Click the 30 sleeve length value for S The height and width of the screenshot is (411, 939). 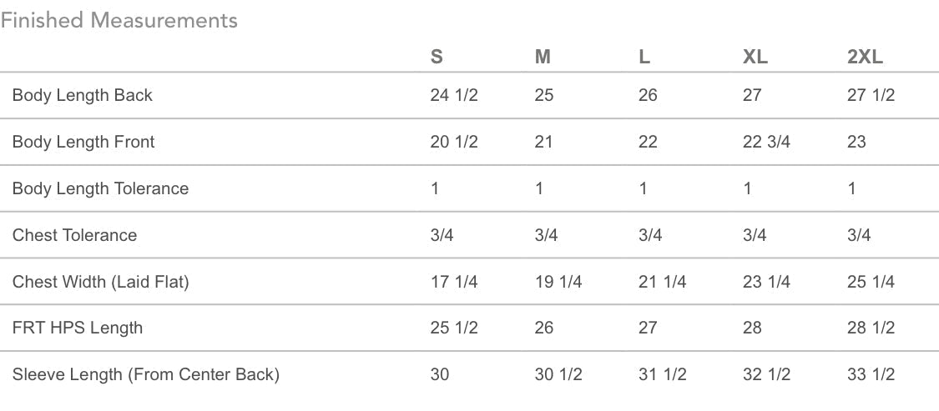point(440,374)
